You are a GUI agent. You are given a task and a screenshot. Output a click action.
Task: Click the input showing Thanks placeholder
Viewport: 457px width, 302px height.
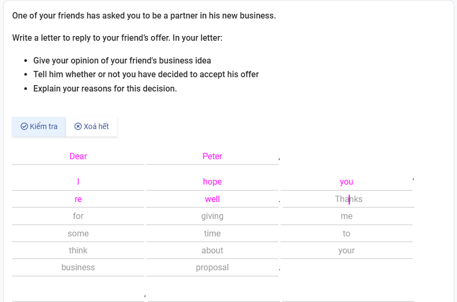coord(349,199)
